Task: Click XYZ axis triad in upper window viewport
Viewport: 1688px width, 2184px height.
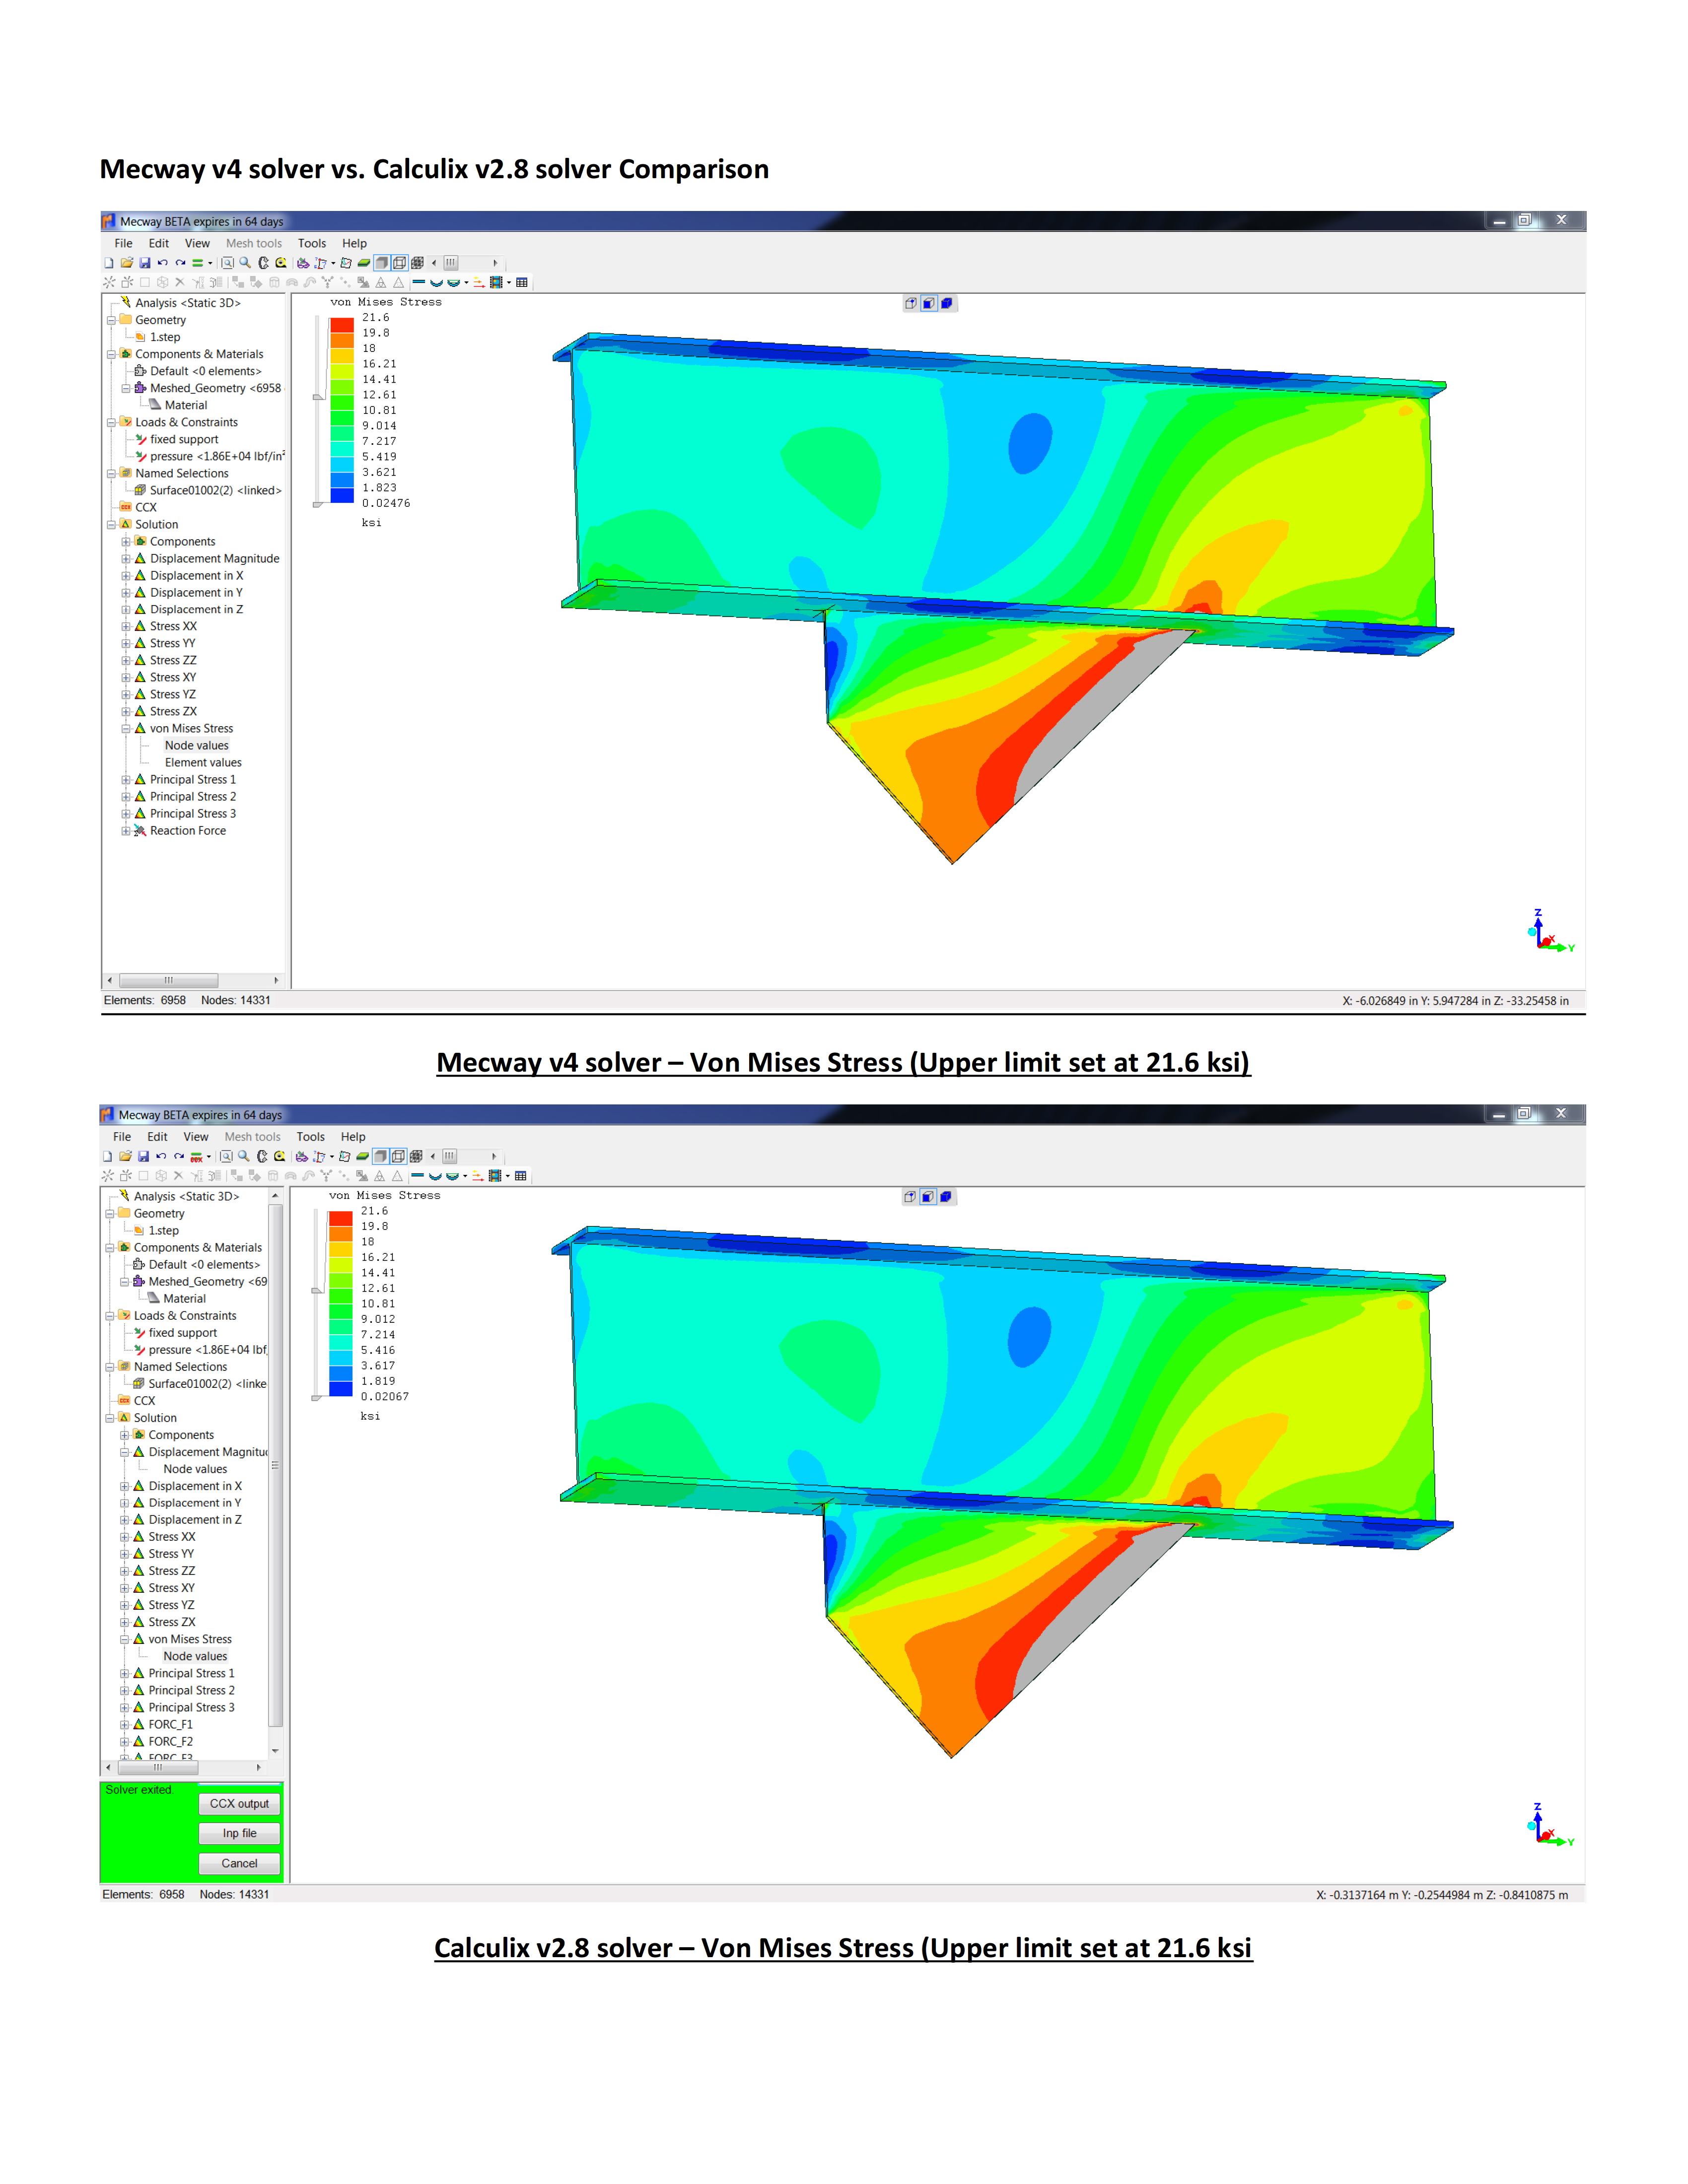Action: pyautogui.click(x=1550, y=931)
